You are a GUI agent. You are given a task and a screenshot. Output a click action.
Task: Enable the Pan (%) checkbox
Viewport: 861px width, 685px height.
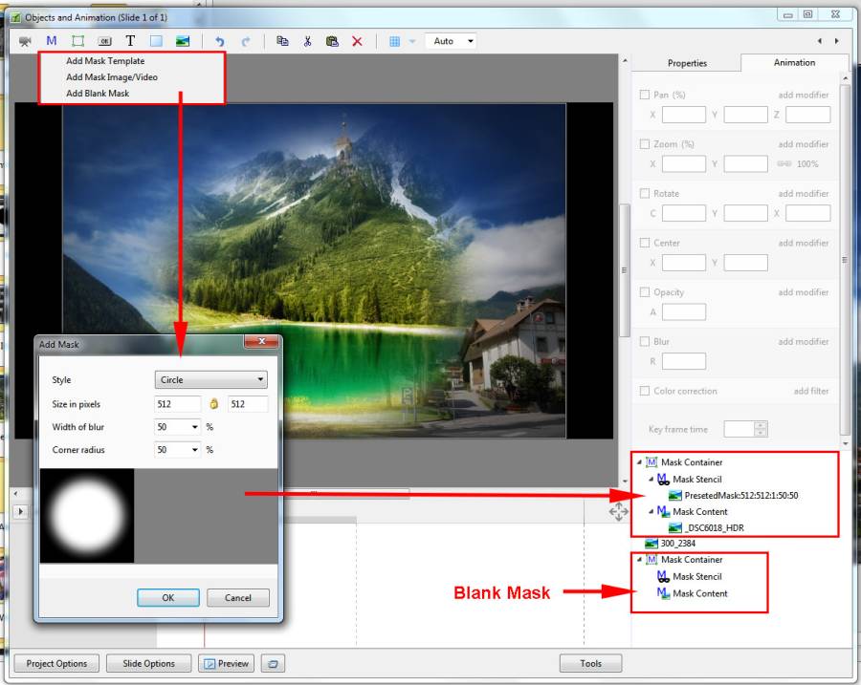(644, 95)
